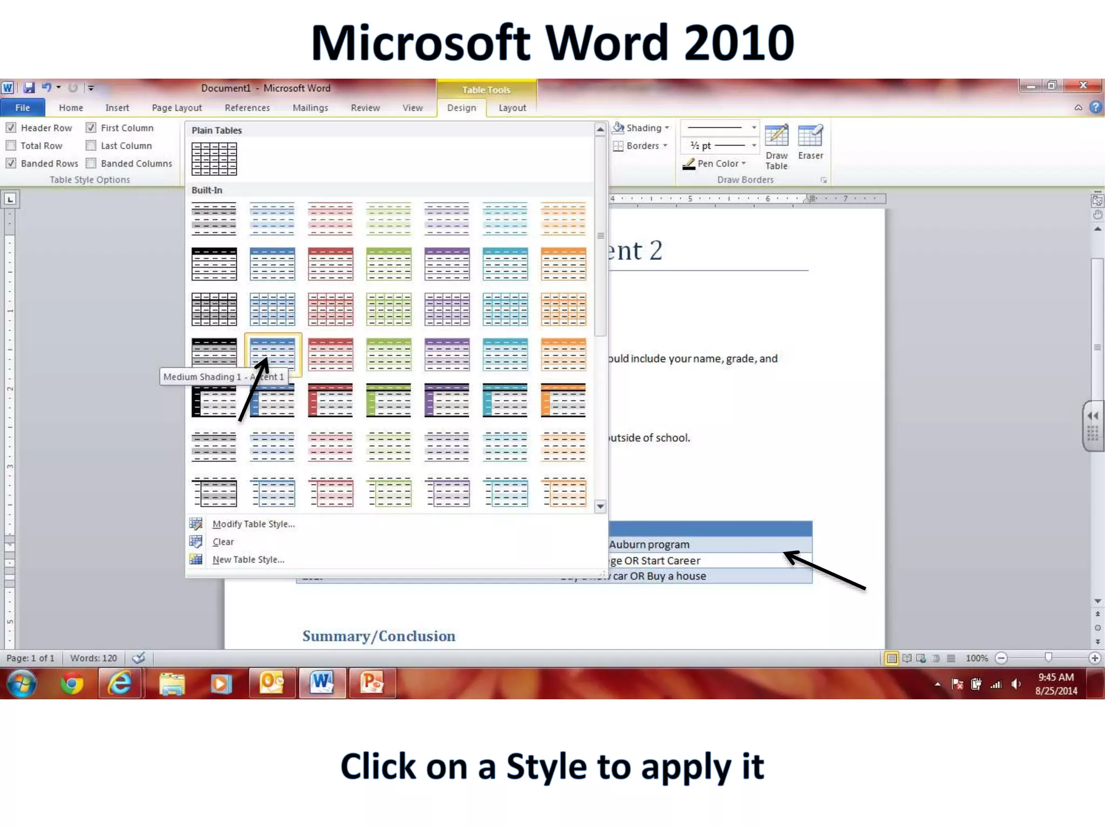
Task: Select the Plain Tables grid style thumbnail
Action: click(x=214, y=159)
